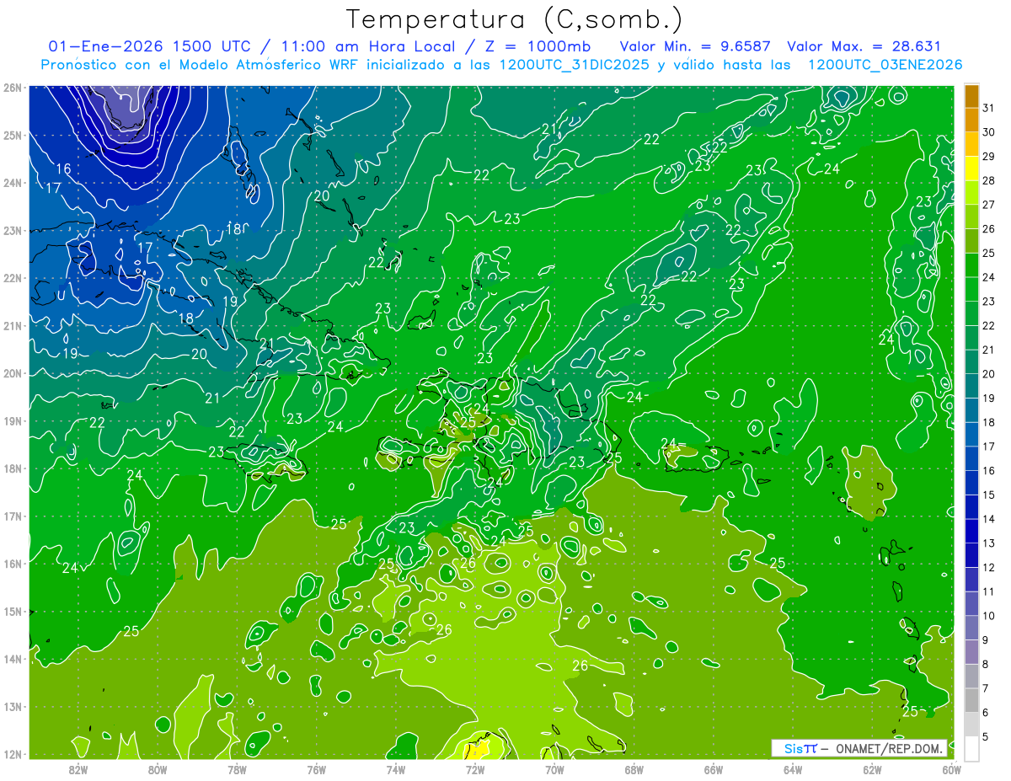This screenshot has width=1011, height=781.
Task: Pick the yellow swatch between 28 and 29
Action: point(971,169)
